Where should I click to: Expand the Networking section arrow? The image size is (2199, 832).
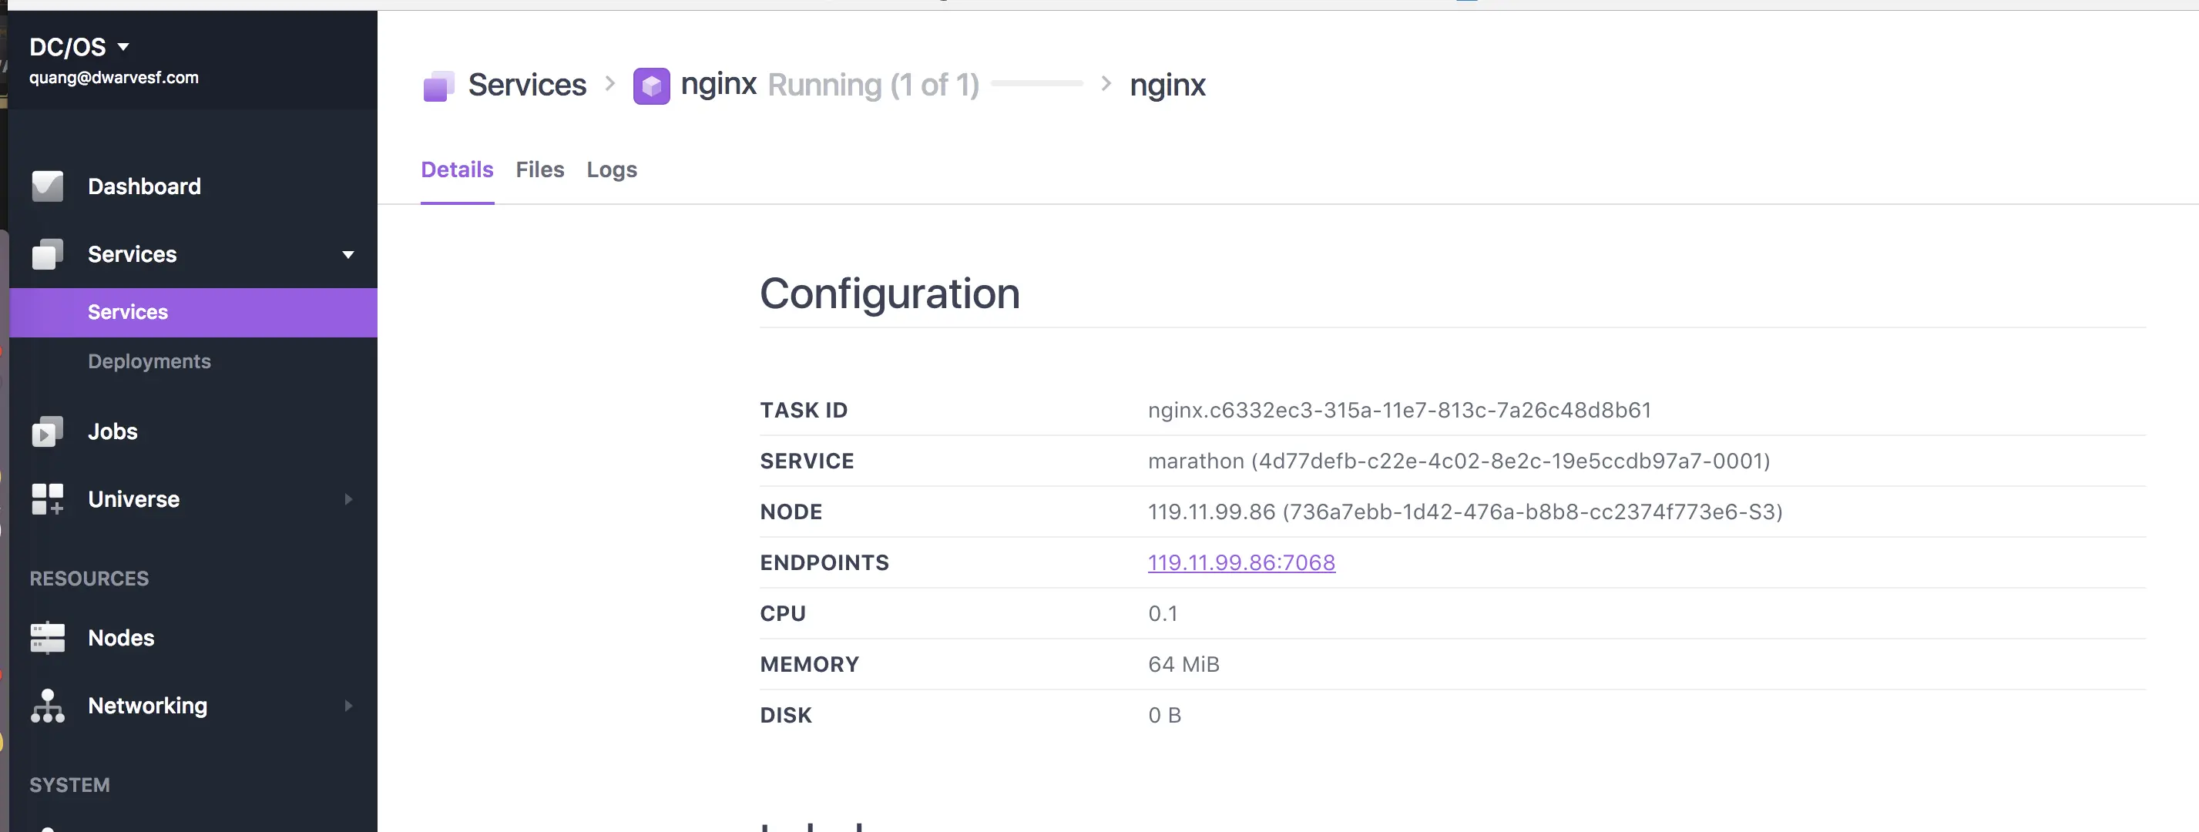tap(347, 706)
